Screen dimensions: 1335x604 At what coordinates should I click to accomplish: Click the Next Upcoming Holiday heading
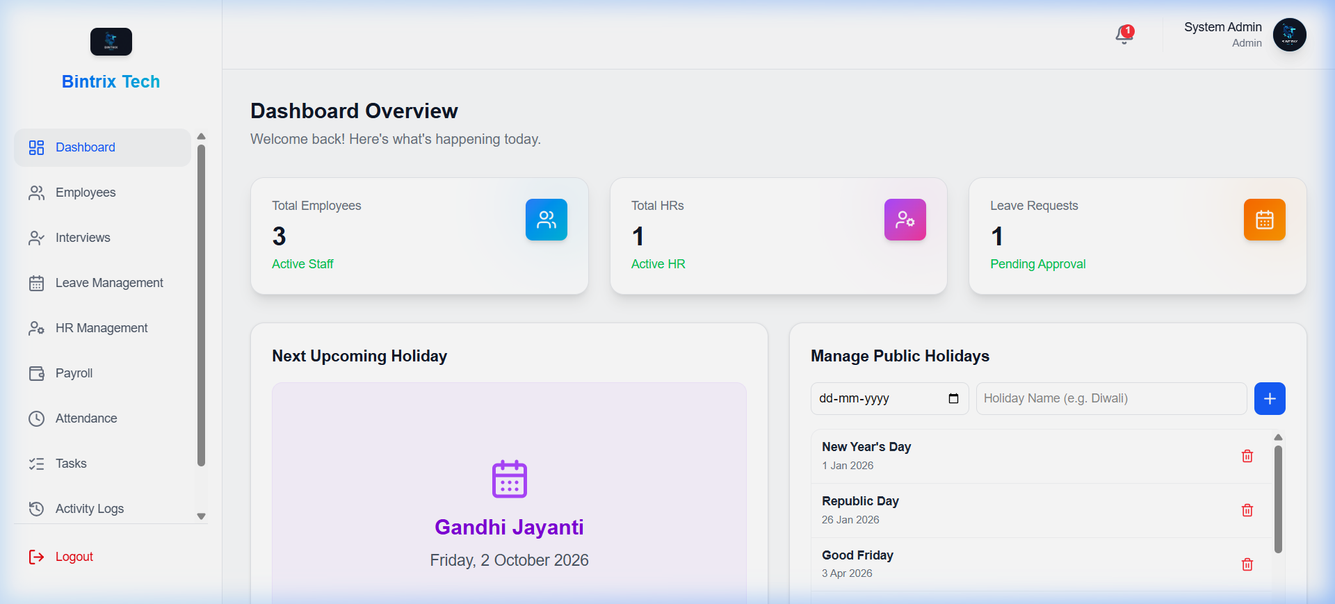tap(359, 356)
